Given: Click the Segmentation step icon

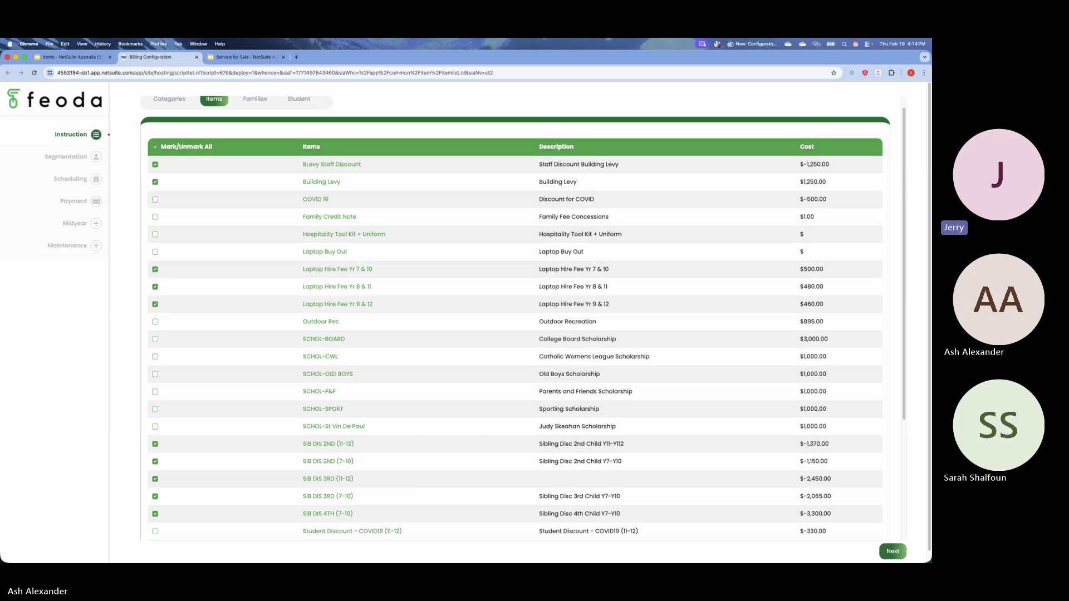Looking at the screenshot, I should [96, 157].
